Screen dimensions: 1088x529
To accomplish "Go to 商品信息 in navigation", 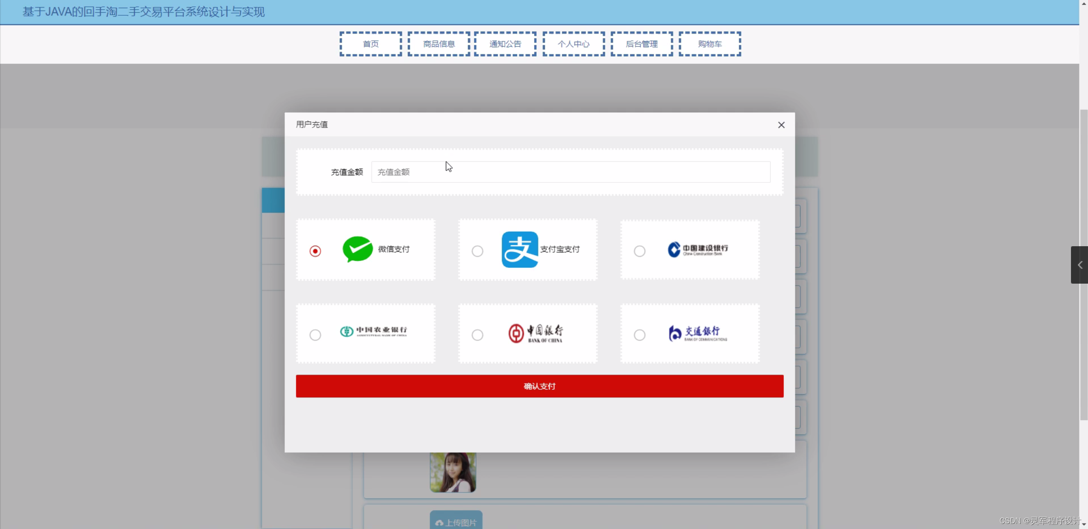I will point(439,44).
